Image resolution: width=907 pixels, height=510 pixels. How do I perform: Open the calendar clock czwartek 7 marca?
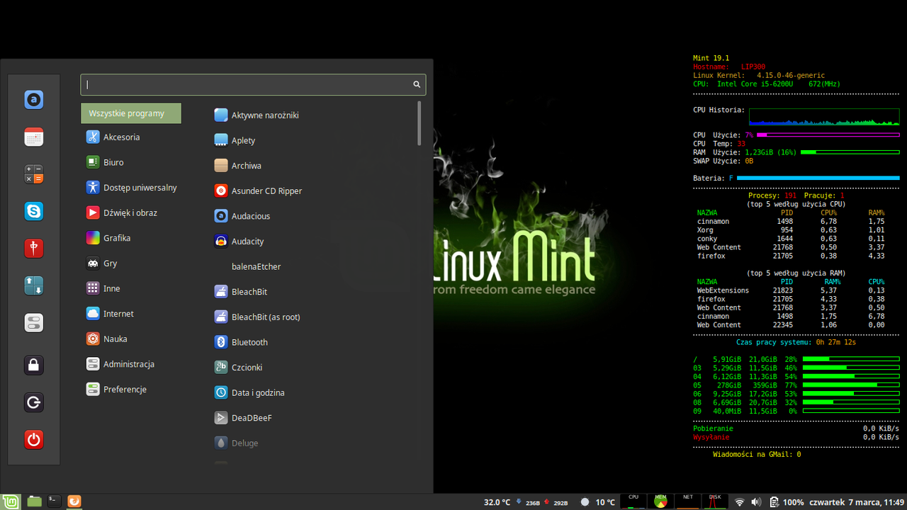coord(857,502)
